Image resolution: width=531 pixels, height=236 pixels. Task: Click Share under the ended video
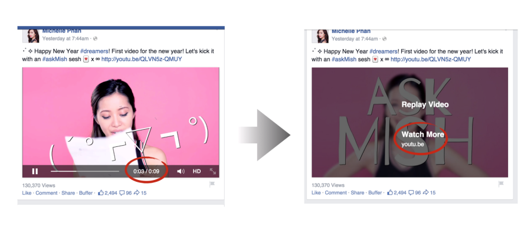(357, 193)
